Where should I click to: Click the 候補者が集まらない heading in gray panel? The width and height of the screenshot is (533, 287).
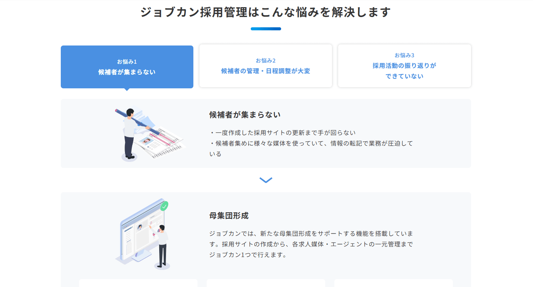[x=245, y=114]
